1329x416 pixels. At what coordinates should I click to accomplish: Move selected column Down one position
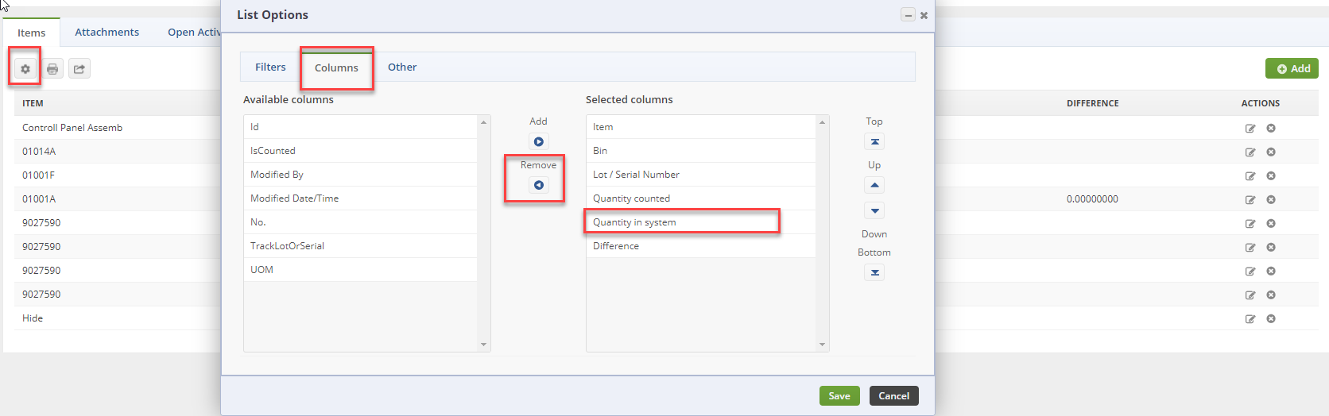coord(874,211)
